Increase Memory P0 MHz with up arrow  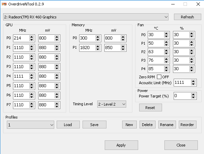click(98, 37)
